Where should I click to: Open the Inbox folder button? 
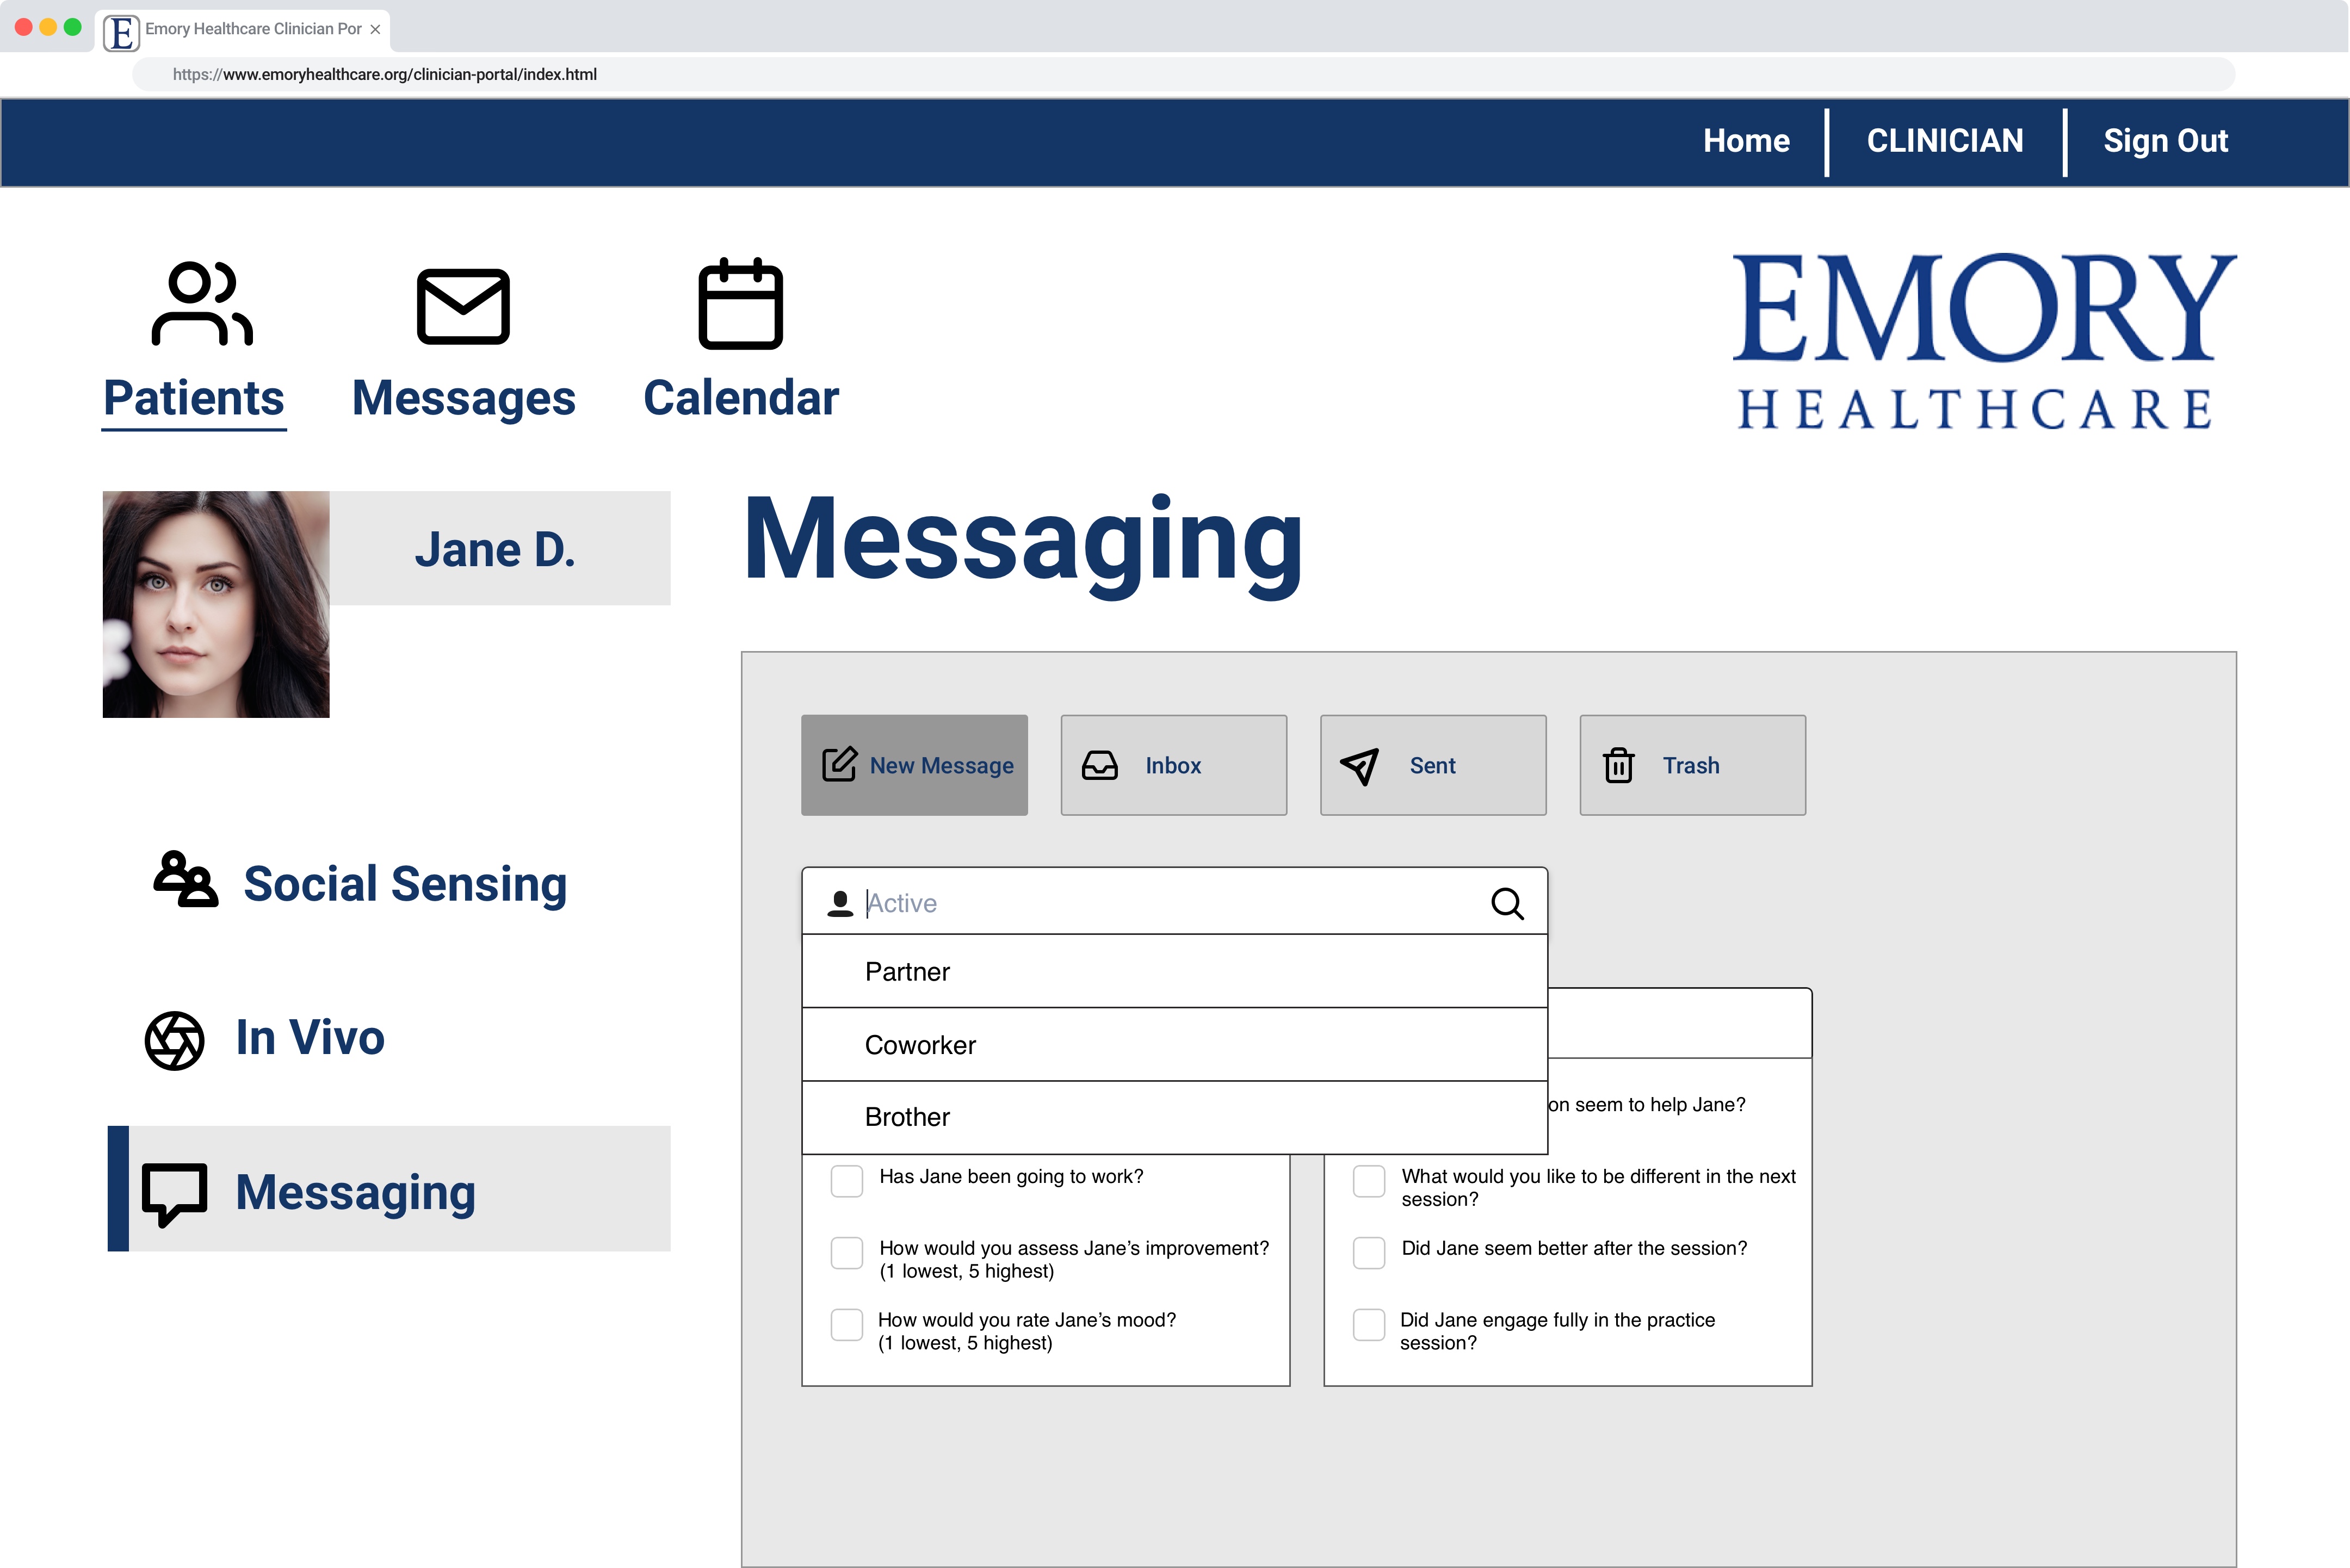(1173, 765)
